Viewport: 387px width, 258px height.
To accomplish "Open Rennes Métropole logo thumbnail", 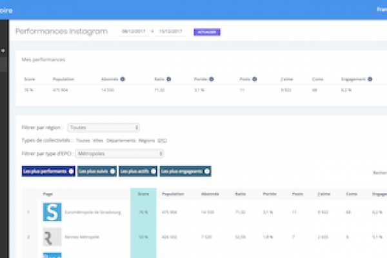I will pyautogui.click(x=52, y=237).
